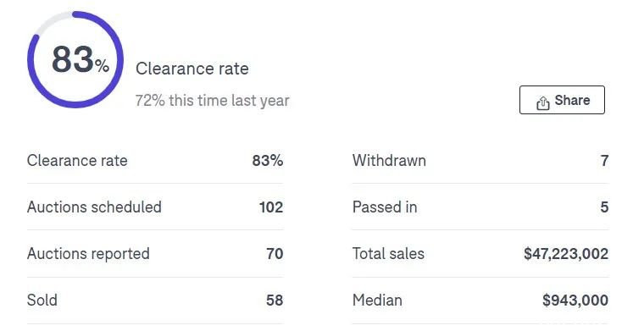Image resolution: width=633 pixels, height=331 pixels.
Task: Select the Withdrawn row label
Action: [389, 161]
